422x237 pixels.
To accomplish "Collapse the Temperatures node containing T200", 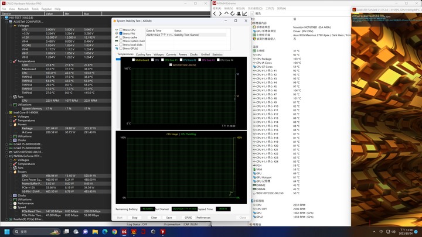I will click(x=11, y=61).
